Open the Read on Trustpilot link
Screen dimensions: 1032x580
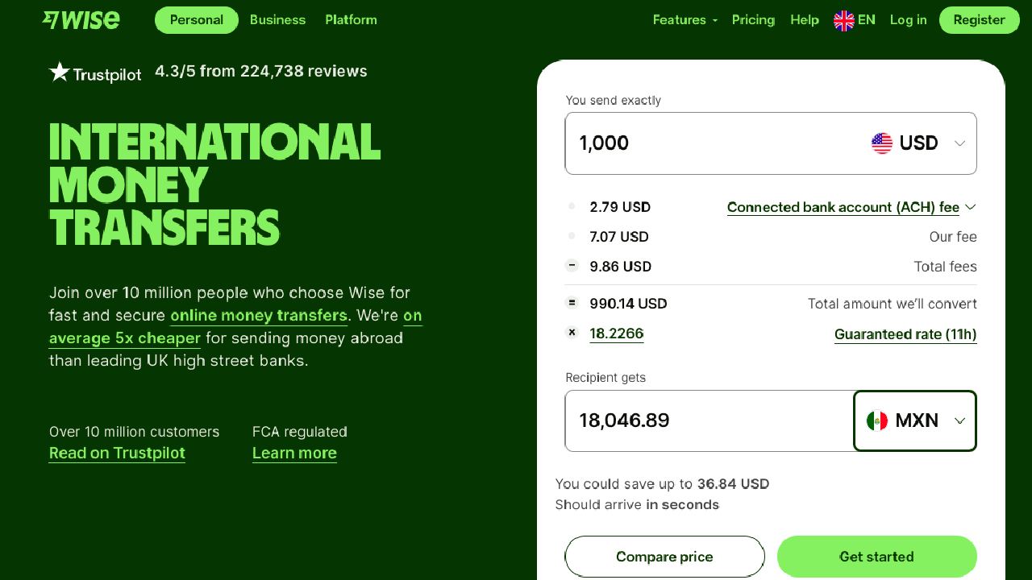click(x=117, y=453)
